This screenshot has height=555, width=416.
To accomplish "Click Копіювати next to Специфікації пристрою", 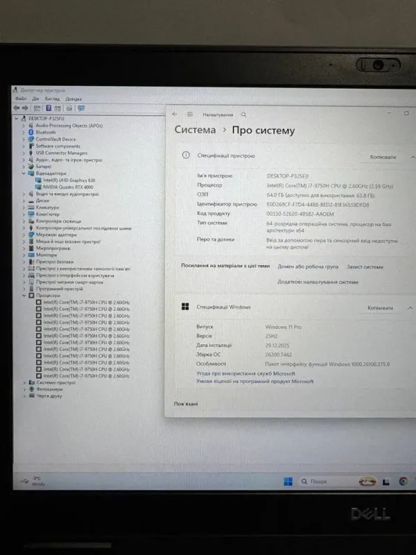I will point(382,157).
